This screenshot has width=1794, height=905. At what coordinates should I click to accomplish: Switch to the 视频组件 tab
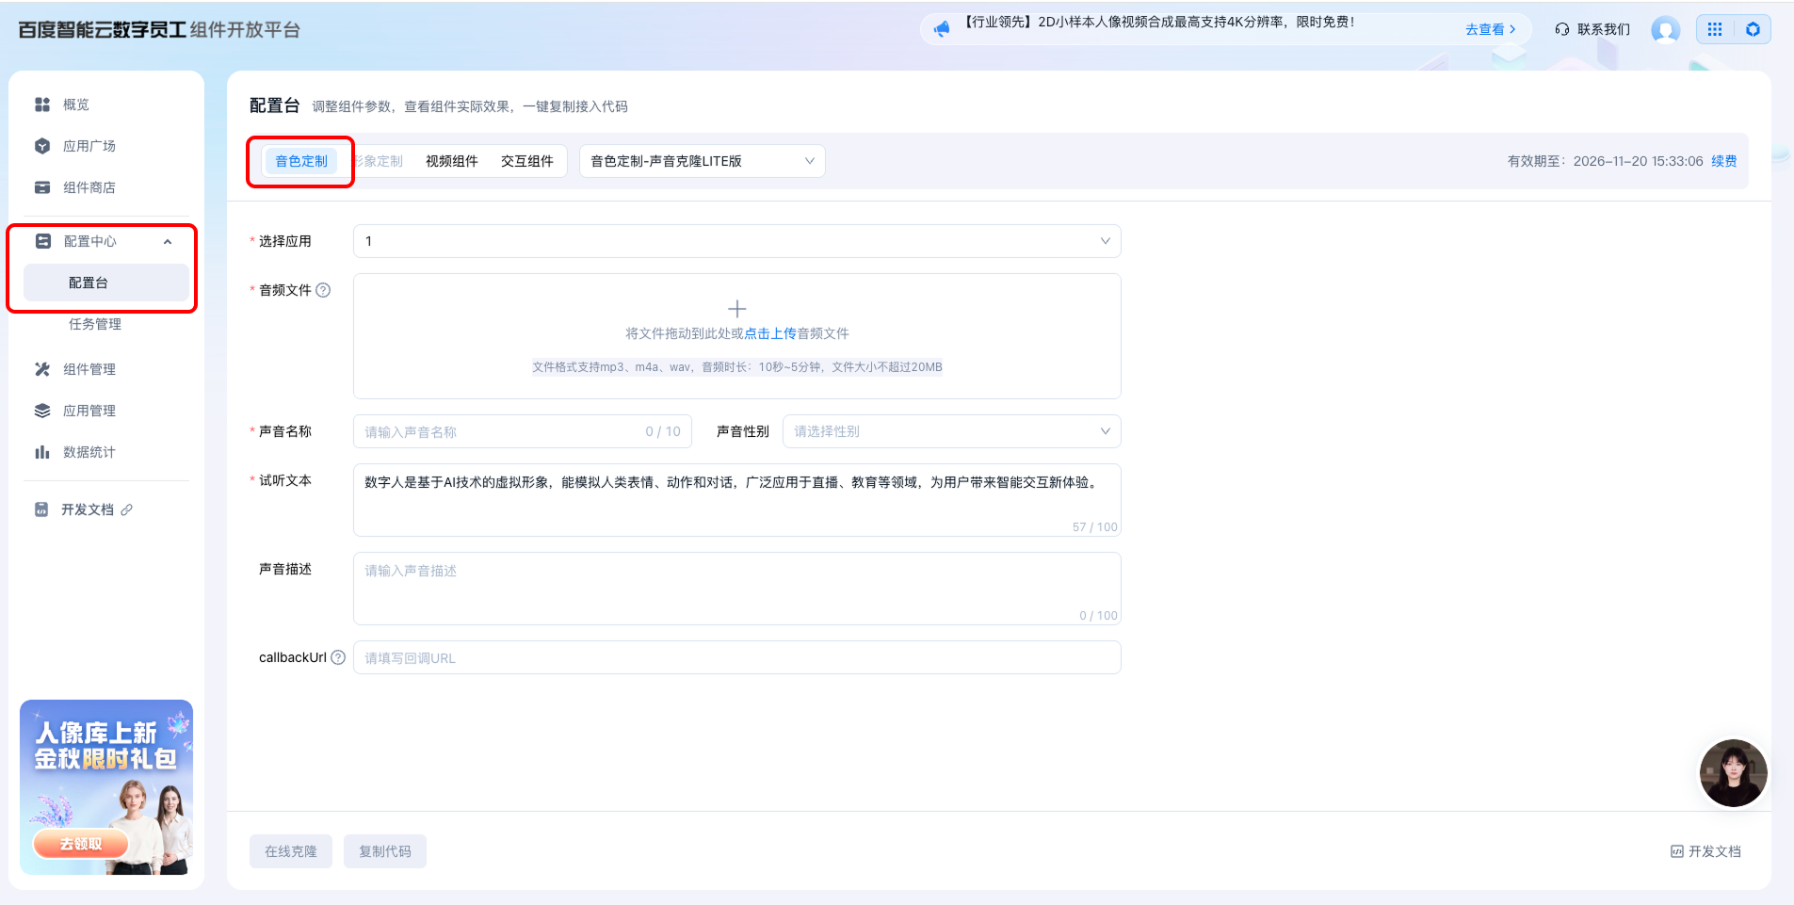(x=452, y=161)
